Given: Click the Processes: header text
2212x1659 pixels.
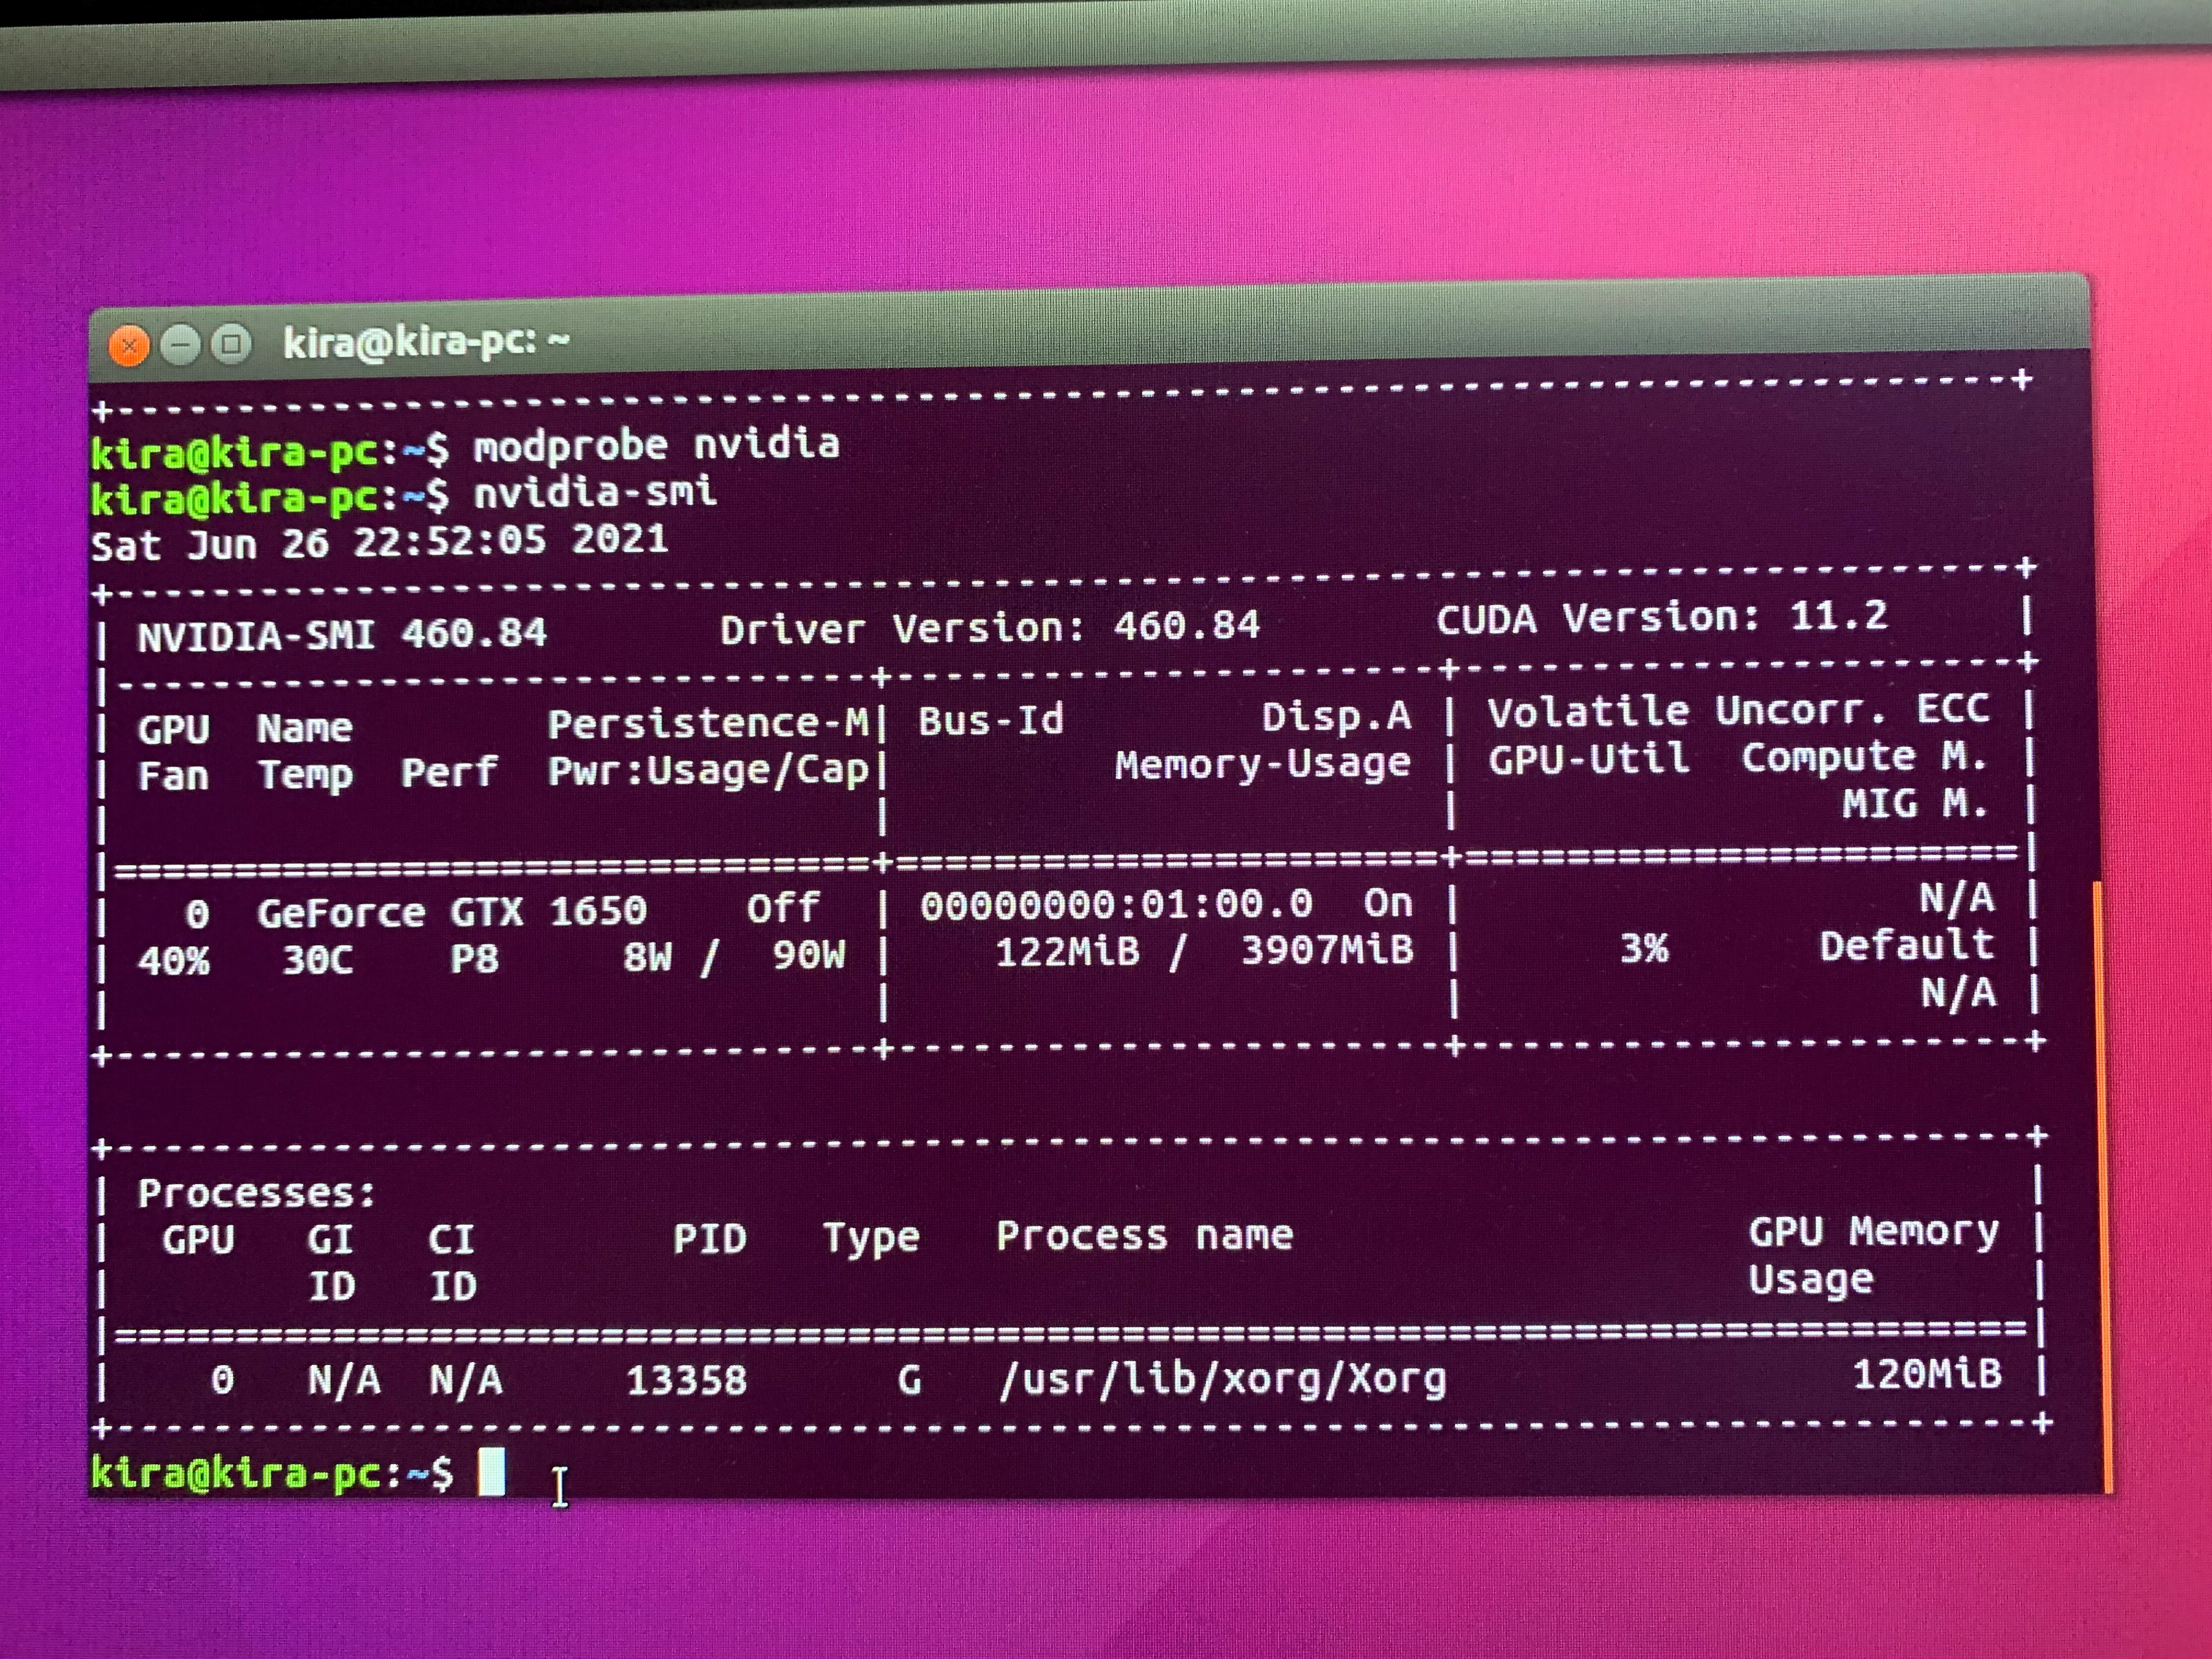Looking at the screenshot, I should click(256, 1193).
